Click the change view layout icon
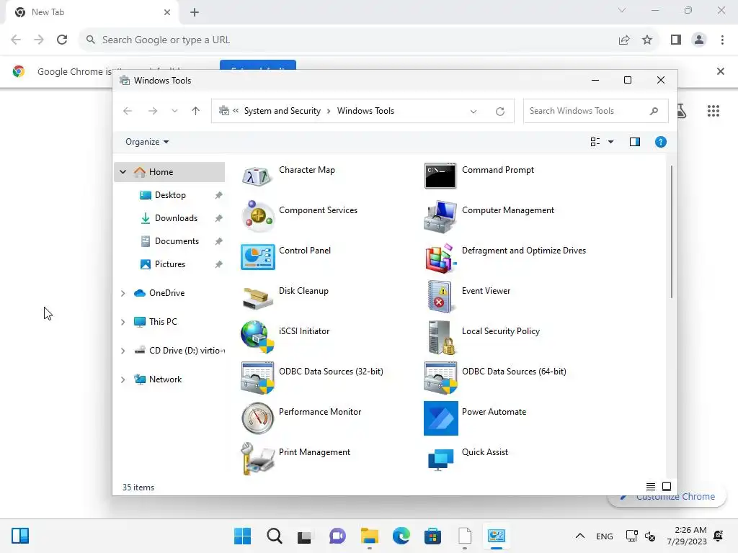The image size is (738, 553). 595,142
